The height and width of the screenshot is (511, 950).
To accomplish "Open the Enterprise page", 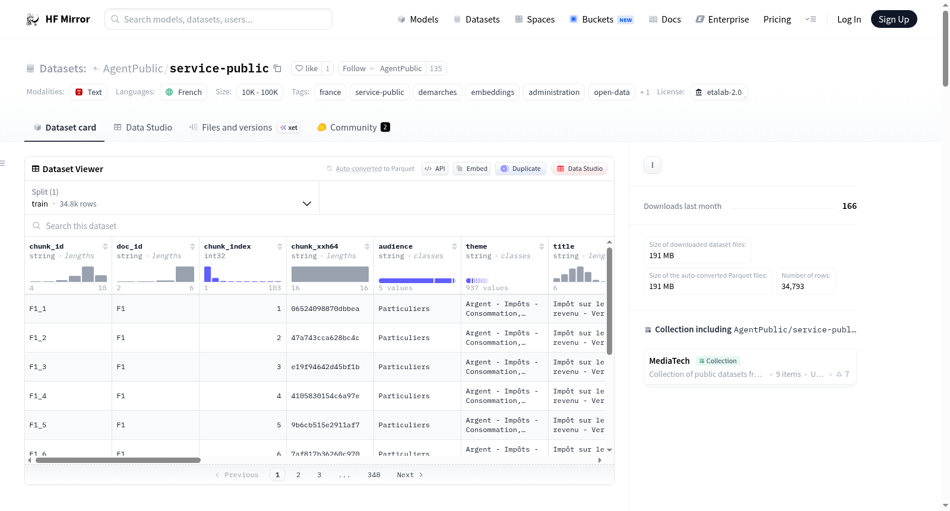I will pyautogui.click(x=723, y=20).
